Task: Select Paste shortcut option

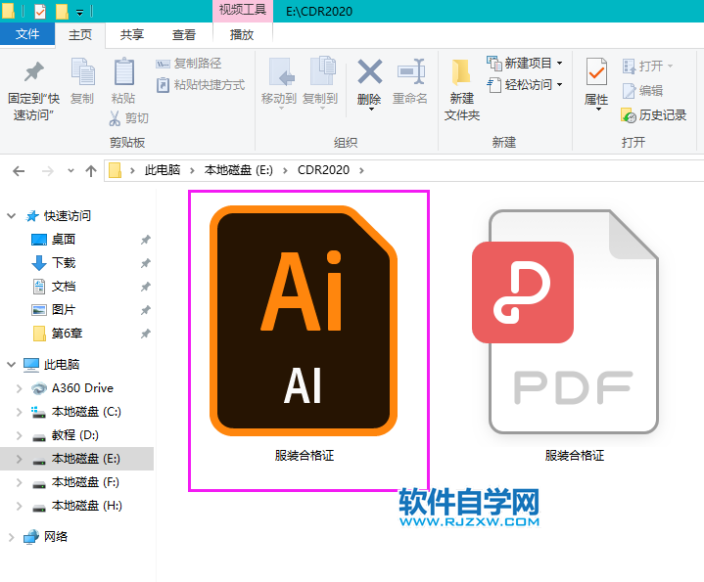Action: pos(201,85)
